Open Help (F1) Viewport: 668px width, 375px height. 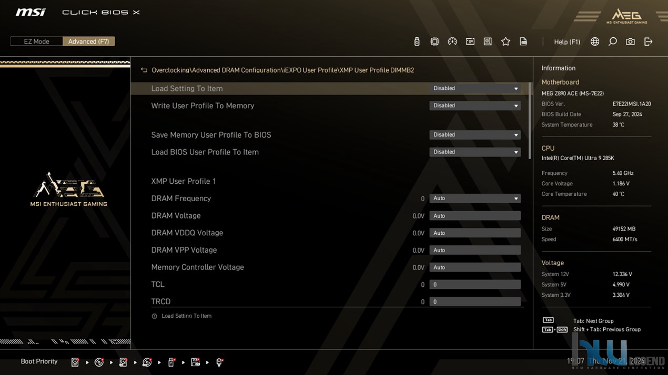click(x=567, y=42)
